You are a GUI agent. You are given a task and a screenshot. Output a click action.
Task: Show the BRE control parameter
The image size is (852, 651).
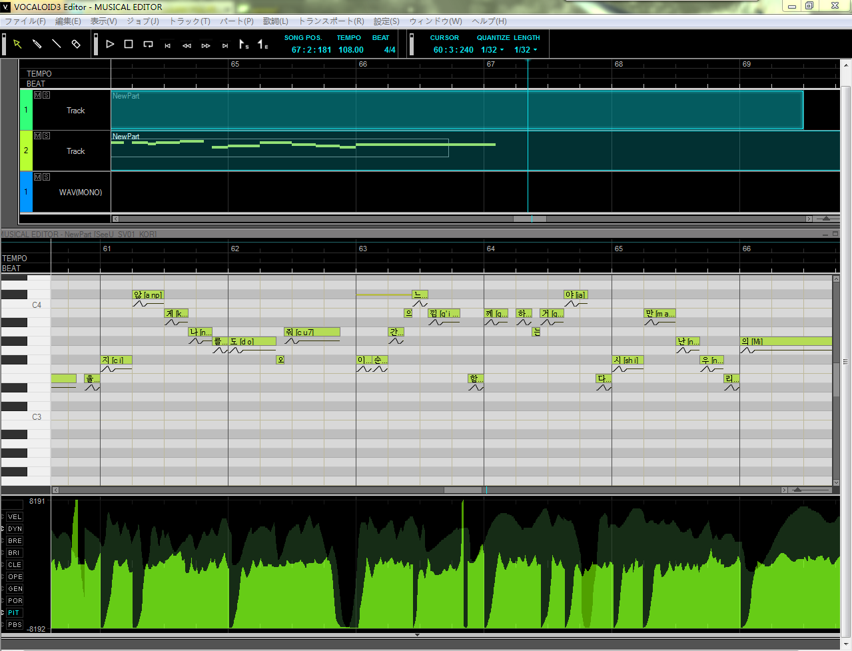click(15, 541)
